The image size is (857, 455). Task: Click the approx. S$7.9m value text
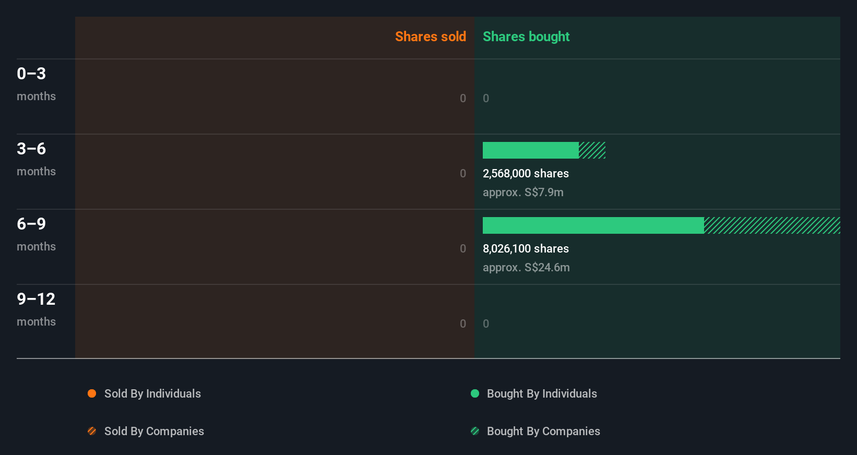coord(523,192)
